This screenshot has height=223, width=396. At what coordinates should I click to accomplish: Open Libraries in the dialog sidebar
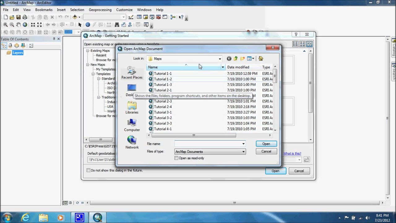[x=132, y=108]
